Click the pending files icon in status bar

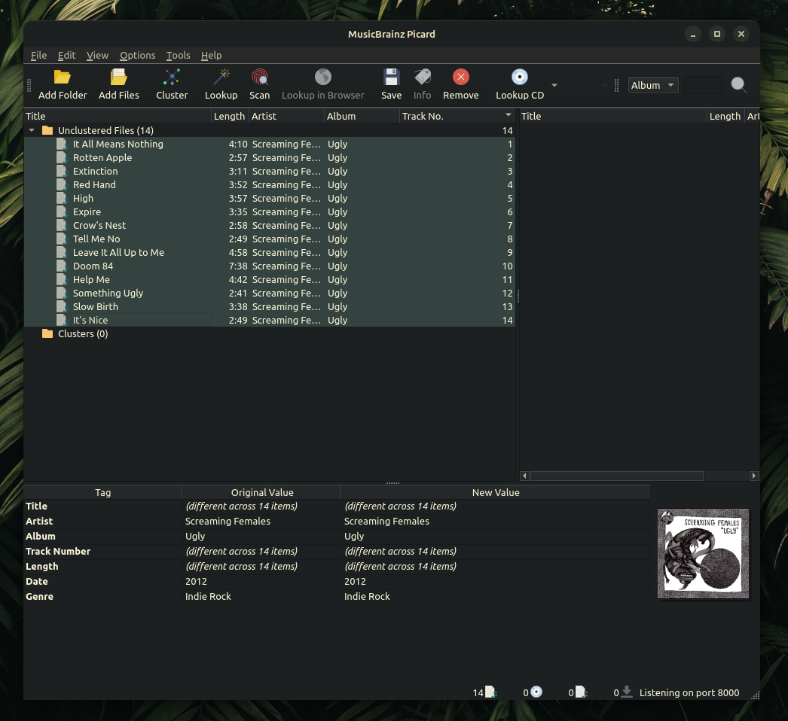click(581, 692)
